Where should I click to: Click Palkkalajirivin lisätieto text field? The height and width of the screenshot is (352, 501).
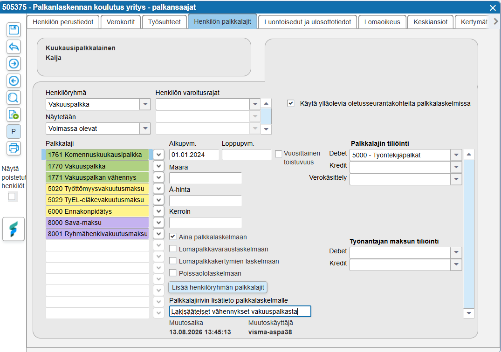(x=240, y=311)
